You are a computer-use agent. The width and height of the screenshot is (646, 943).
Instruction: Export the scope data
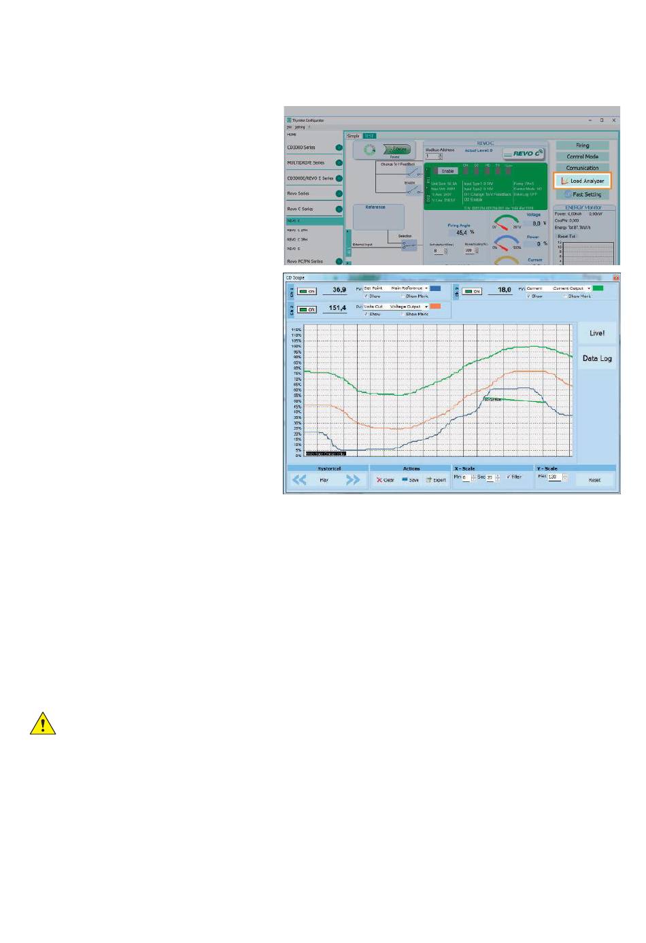(x=436, y=480)
